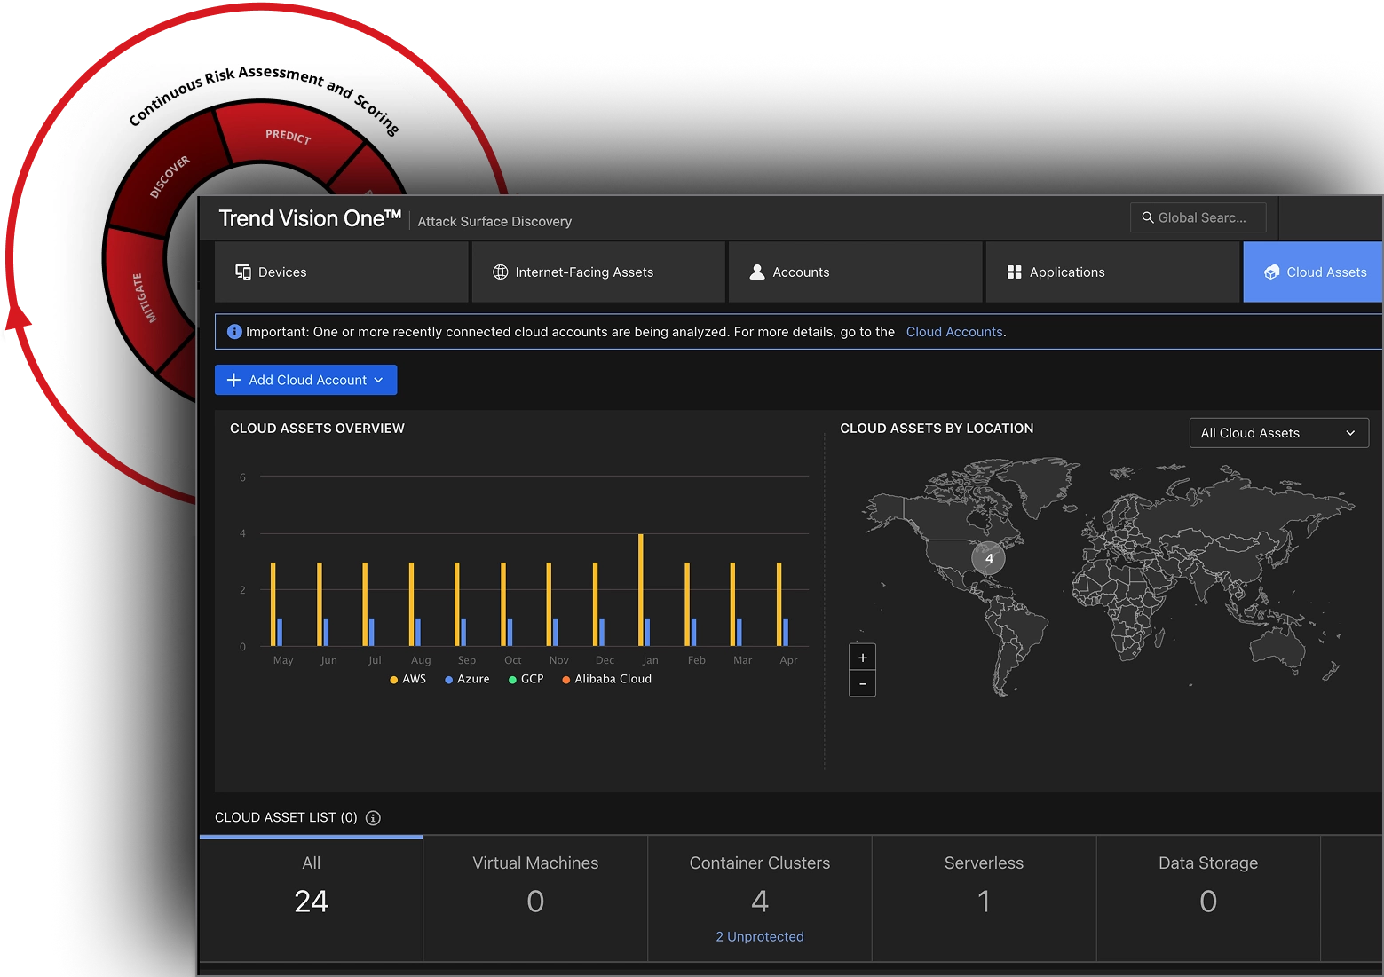Viewport: 1384px width, 977px height.
Task: Select the Data Storage tab
Action: tap(1208, 899)
